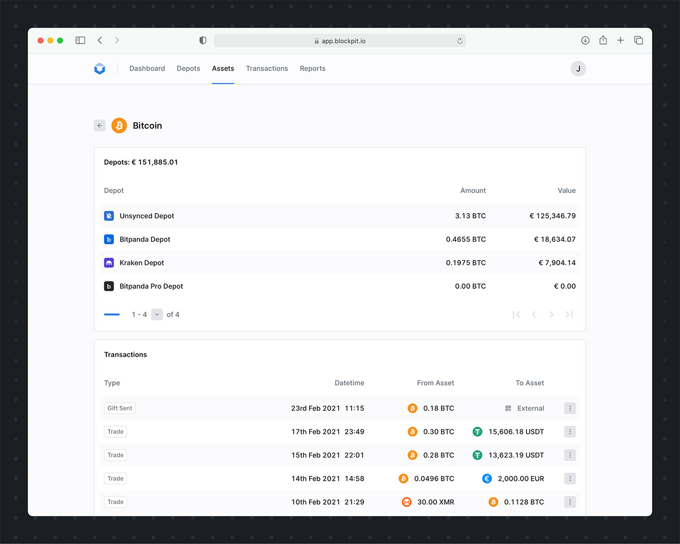Open options menu for Gift Sent transaction

click(x=570, y=408)
